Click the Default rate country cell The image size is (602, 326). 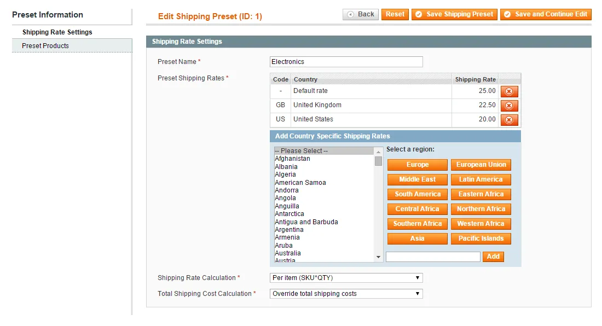pyautogui.click(x=371, y=91)
